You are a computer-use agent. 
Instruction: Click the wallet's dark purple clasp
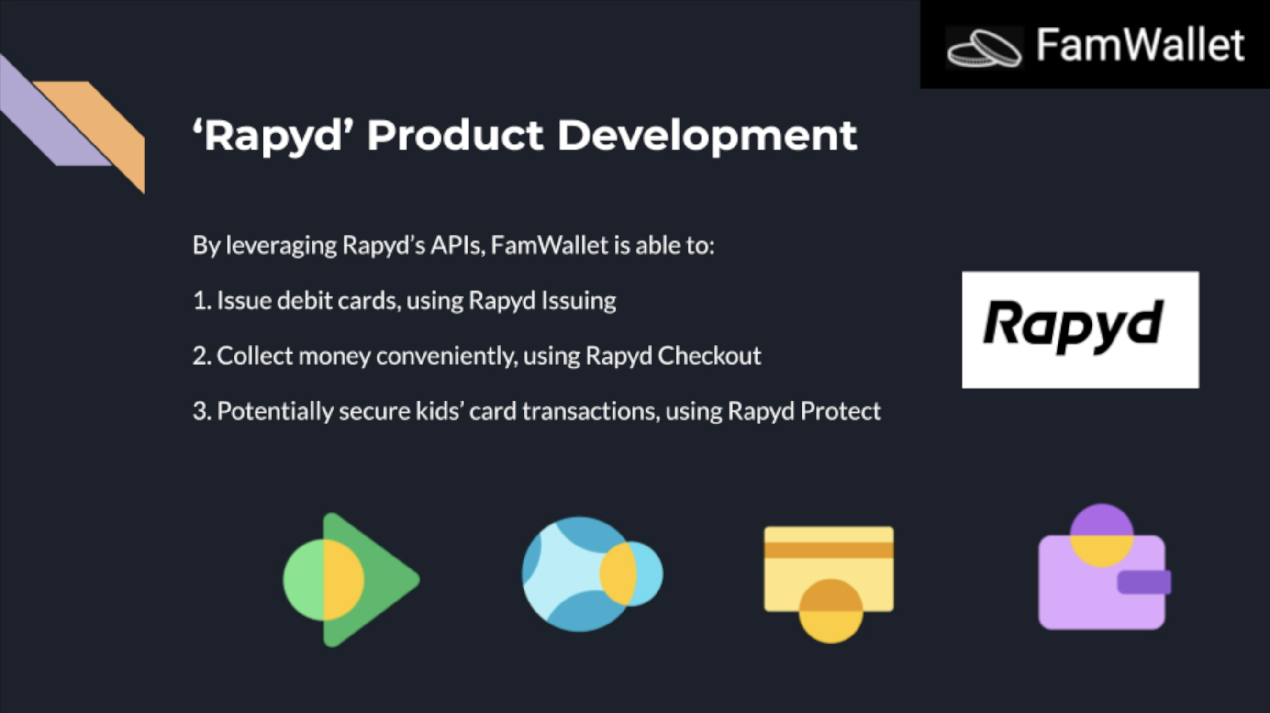[x=1144, y=582]
